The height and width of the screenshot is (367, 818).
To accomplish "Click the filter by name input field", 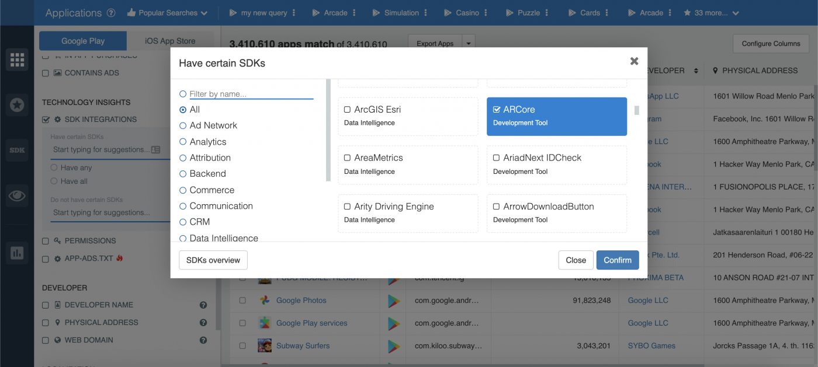I will (251, 93).
